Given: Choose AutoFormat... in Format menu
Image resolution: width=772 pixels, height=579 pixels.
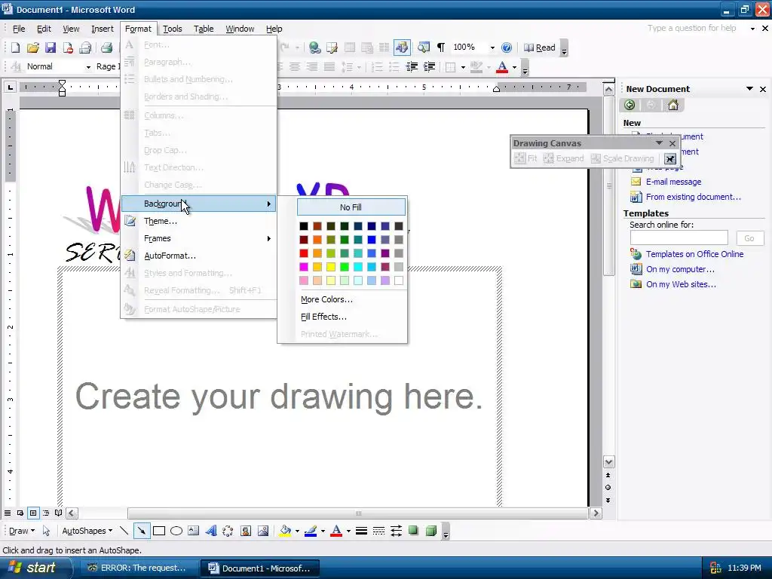Looking at the screenshot, I should 199,256.
